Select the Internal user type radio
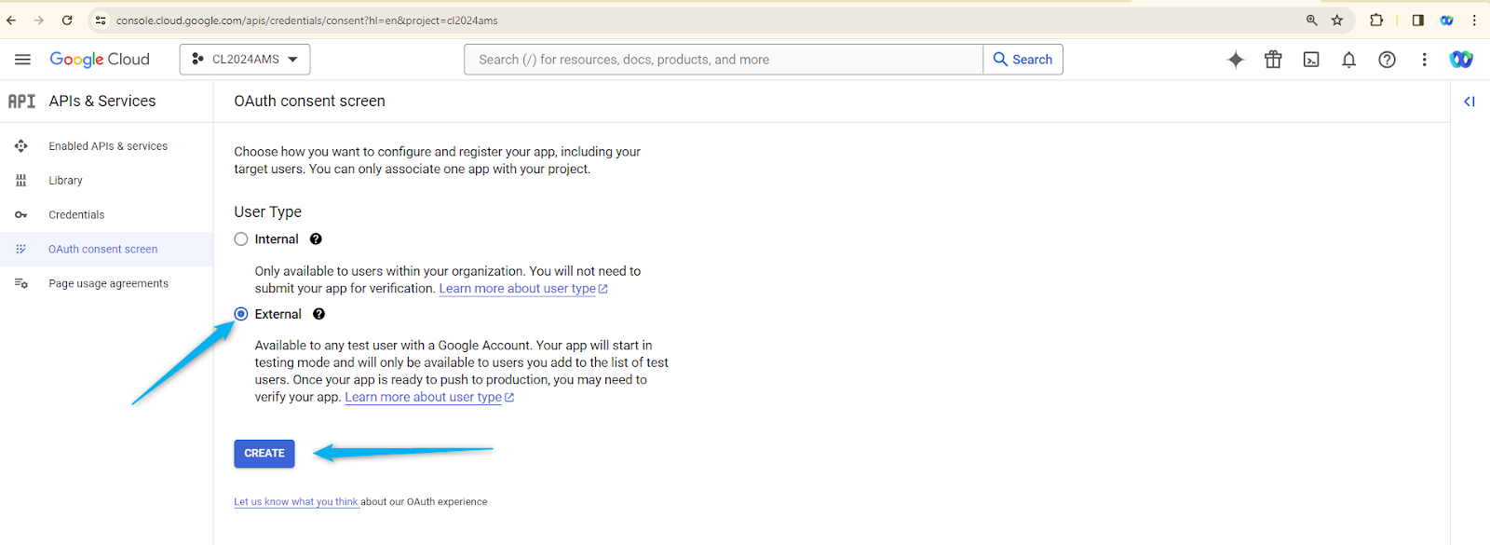The width and height of the screenshot is (1490, 545). click(x=241, y=239)
